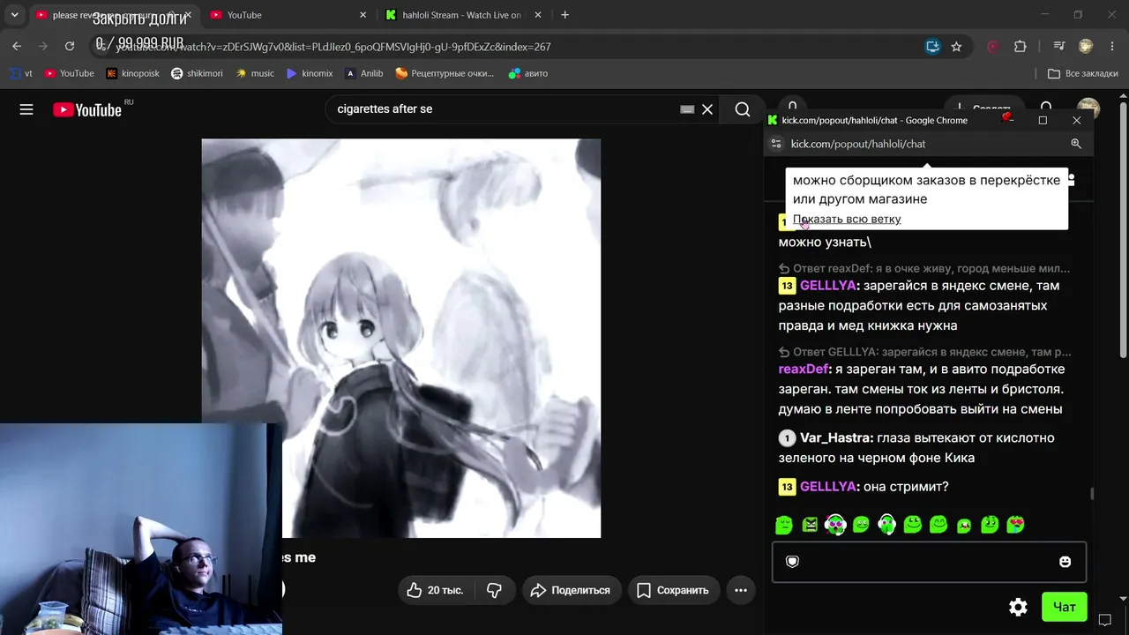Viewport: 1129px width, 635px height.
Task: Clear the YouTube search query
Action: tap(707, 109)
